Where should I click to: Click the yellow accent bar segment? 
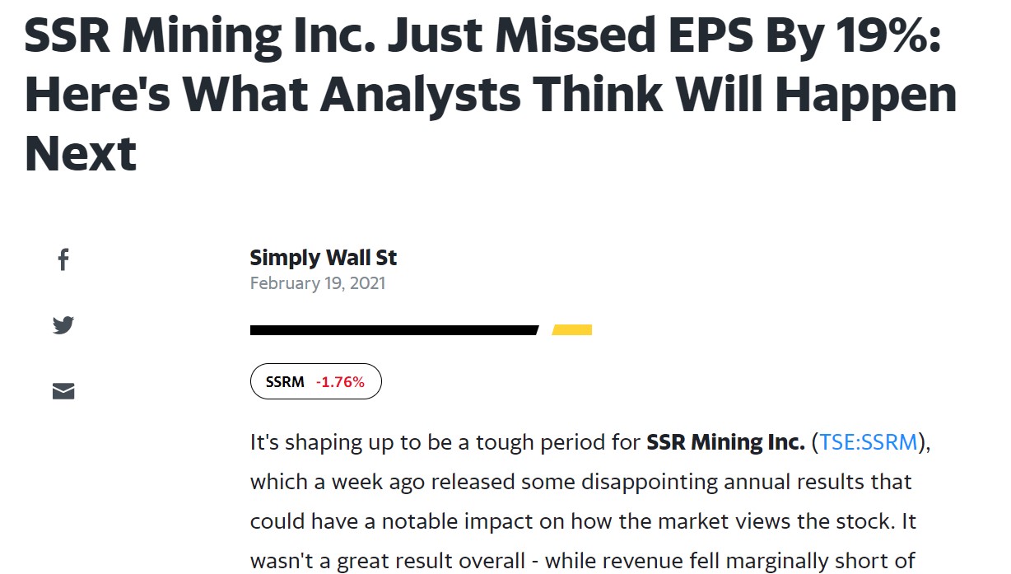click(x=572, y=330)
